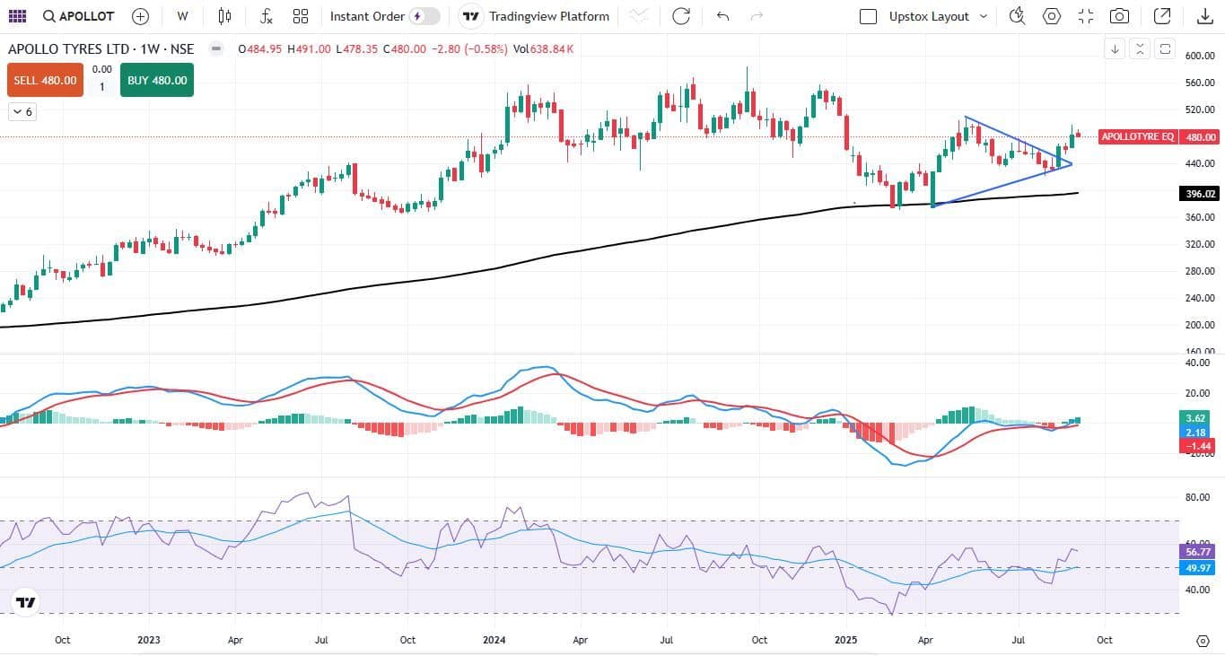
Task: Open the candlestick chart type selector
Action: (x=224, y=16)
